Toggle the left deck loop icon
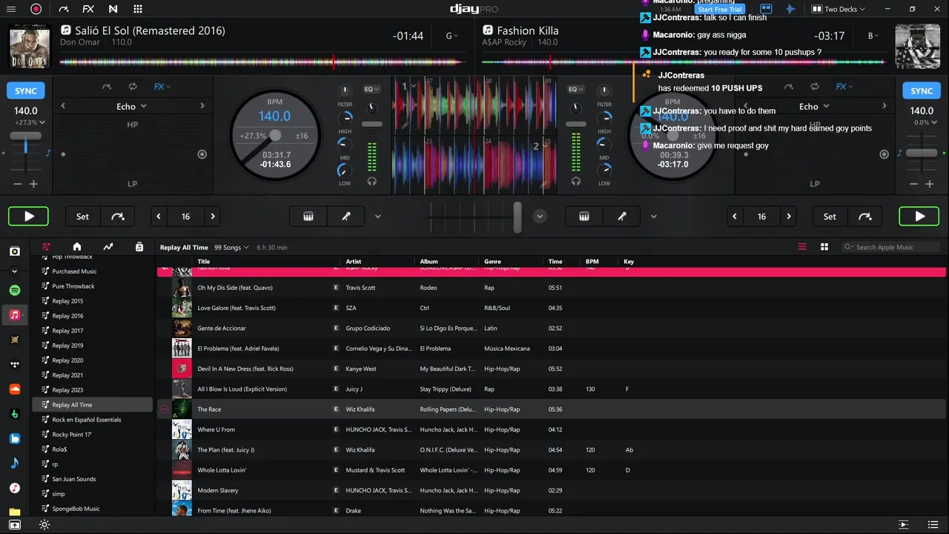 133,87
